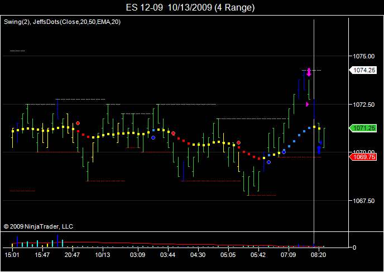Image resolution: width=384 pixels, height=272 pixels.
Task: Click the magenta right-pointing triangle marker
Action: pyautogui.click(x=308, y=105)
